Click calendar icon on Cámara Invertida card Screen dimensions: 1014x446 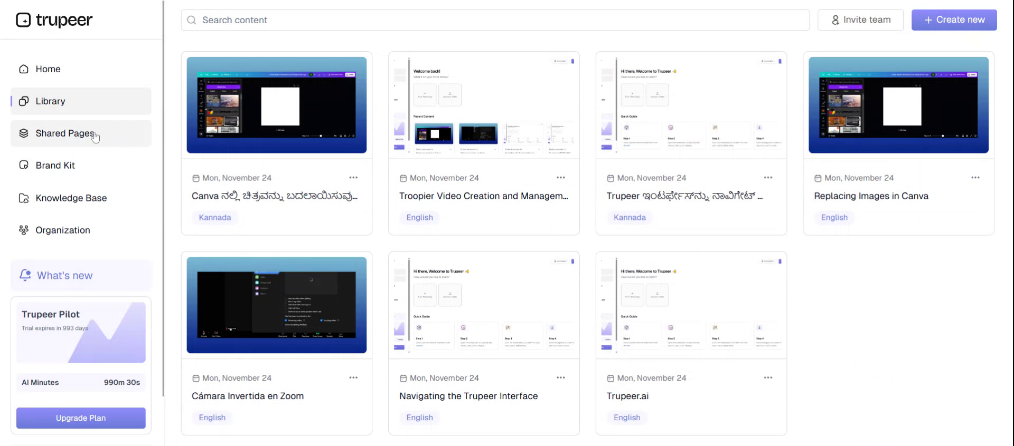[195, 378]
